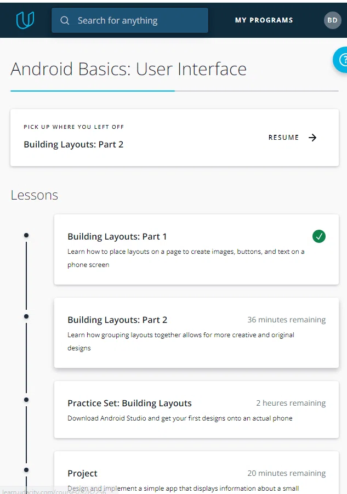Open the Building Layouts: Part 2 lesson card
The height and width of the screenshot is (494, 347).
pos(196,333)
